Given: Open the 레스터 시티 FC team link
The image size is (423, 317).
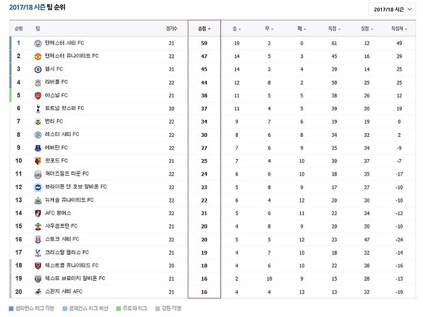Looking at the screenshot, I should point(62,134).
